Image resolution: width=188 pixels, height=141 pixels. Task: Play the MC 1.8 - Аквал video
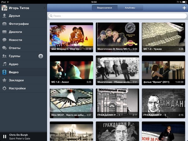point(71,70)
